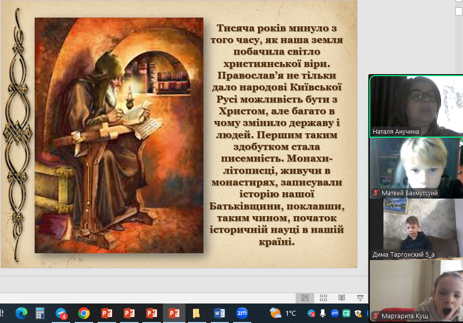Image resolution: width=463 pixels, height=323 pixels.
Task: Open Google Chrome from the taskbar
Action: pos(84,313)
